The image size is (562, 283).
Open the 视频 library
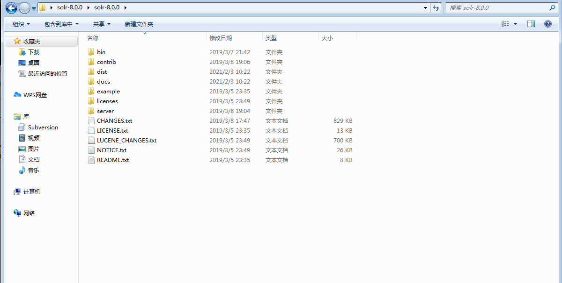coord(34,138)
